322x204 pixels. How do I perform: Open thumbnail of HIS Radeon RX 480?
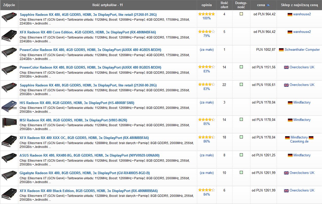tap(9, 106)
